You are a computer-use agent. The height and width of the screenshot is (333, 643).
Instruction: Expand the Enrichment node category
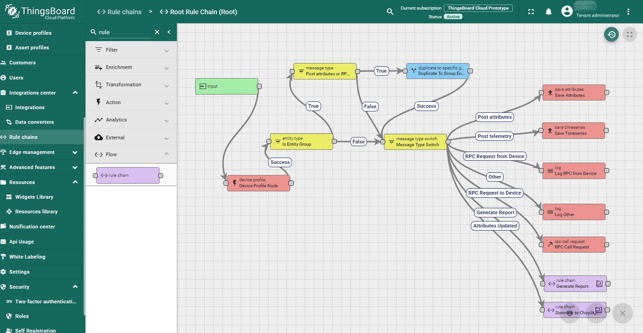(x=131, y=67)
